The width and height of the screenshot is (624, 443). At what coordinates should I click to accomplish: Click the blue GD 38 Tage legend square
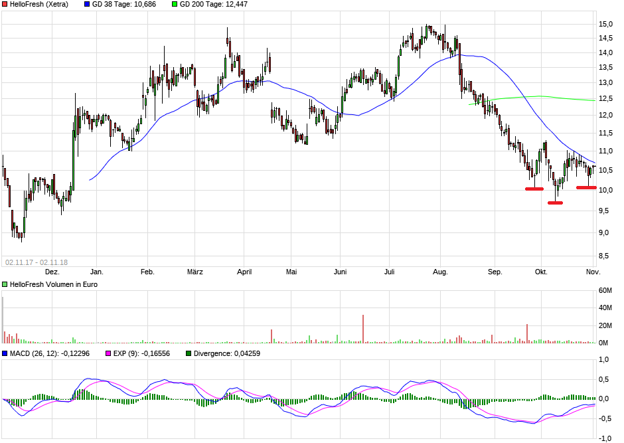click(87, 5)
